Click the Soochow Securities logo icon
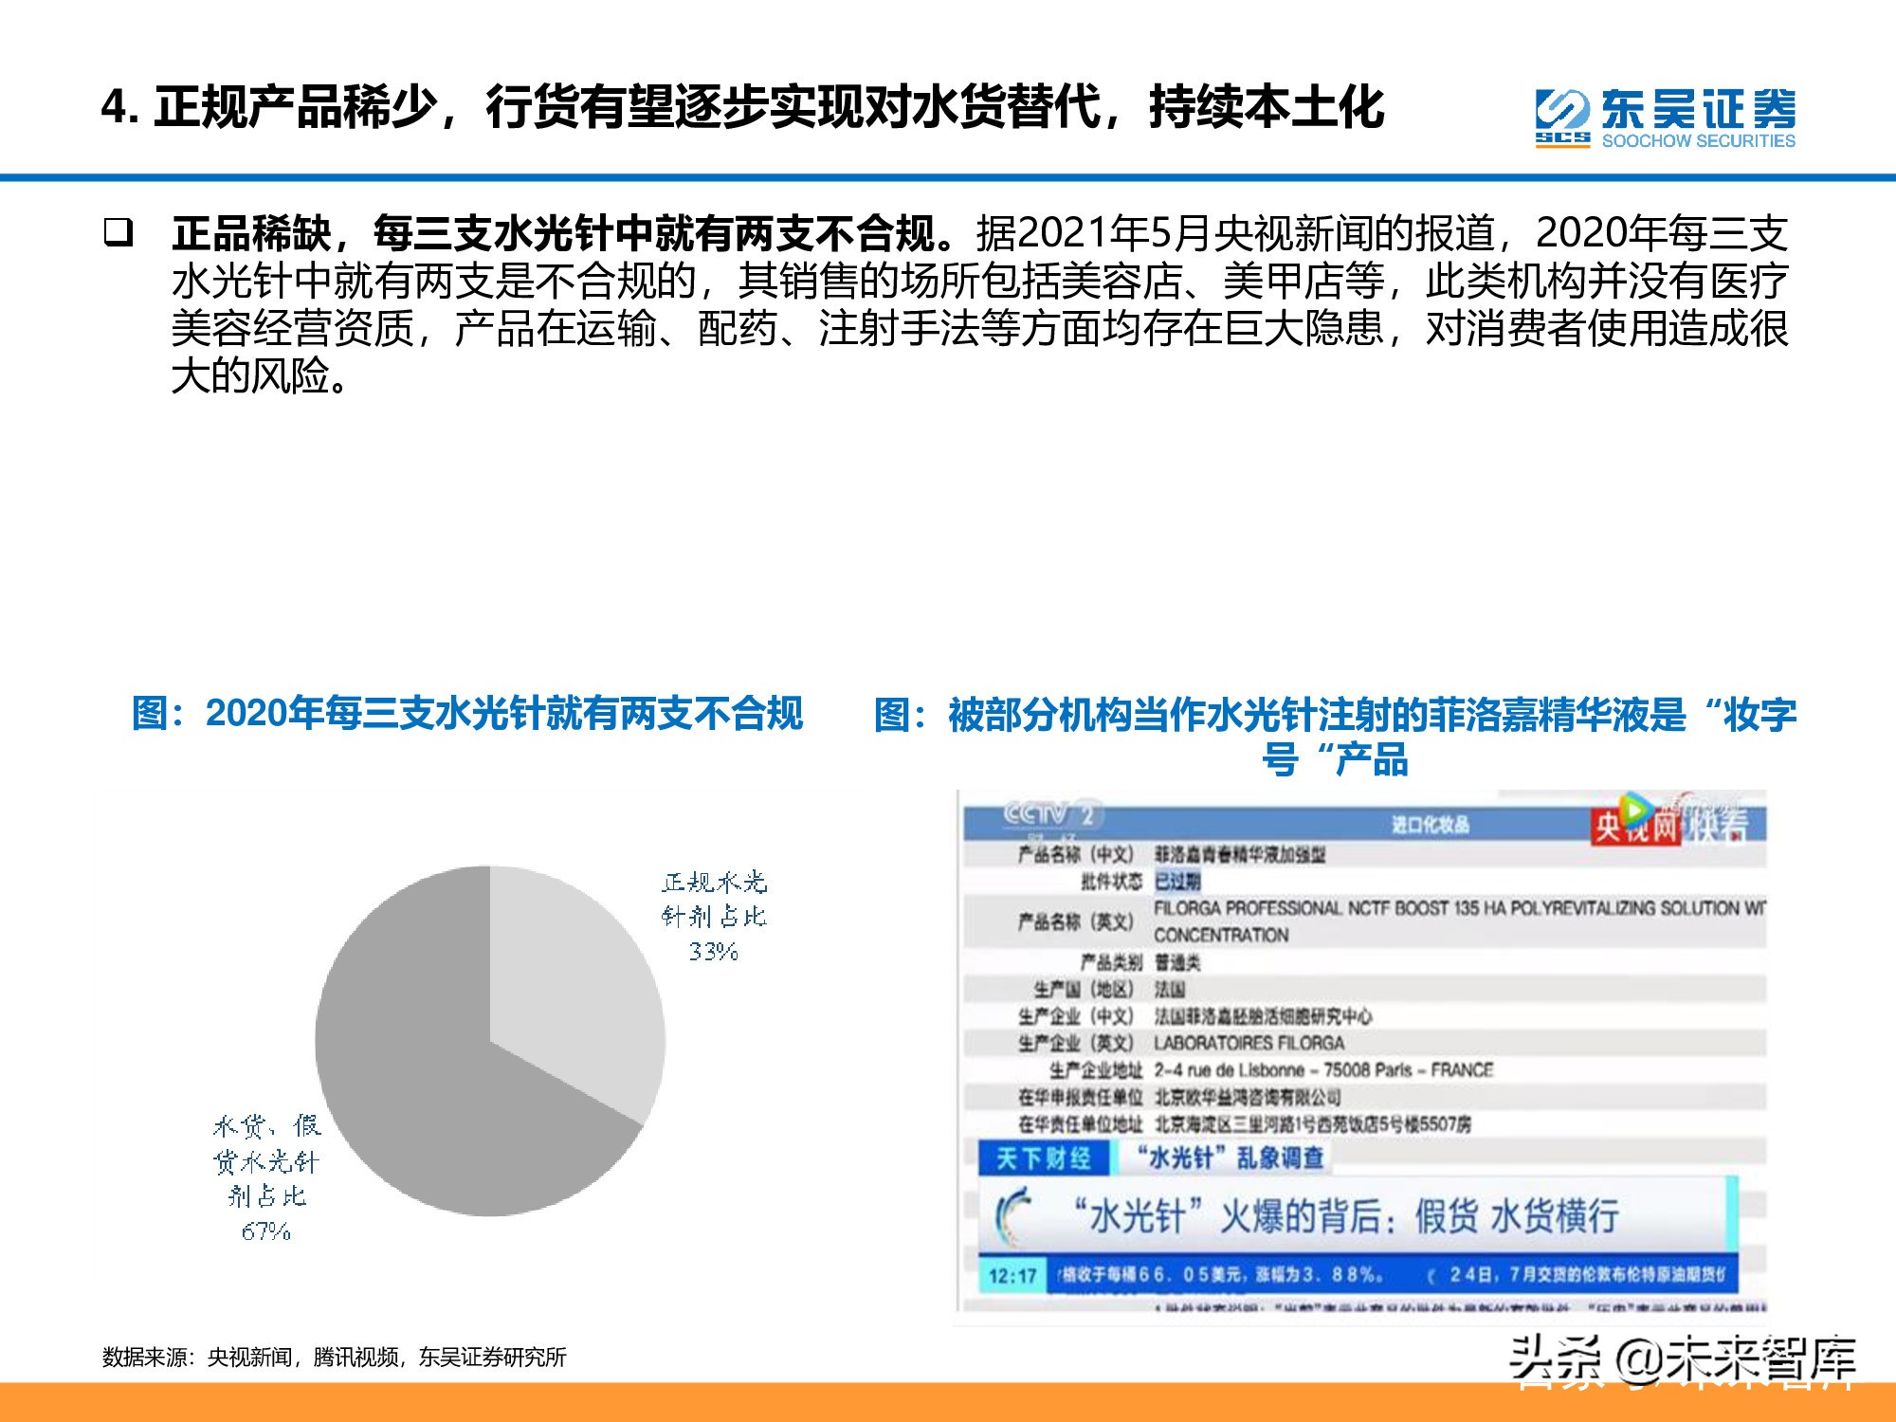 [x=1561, y=115]
